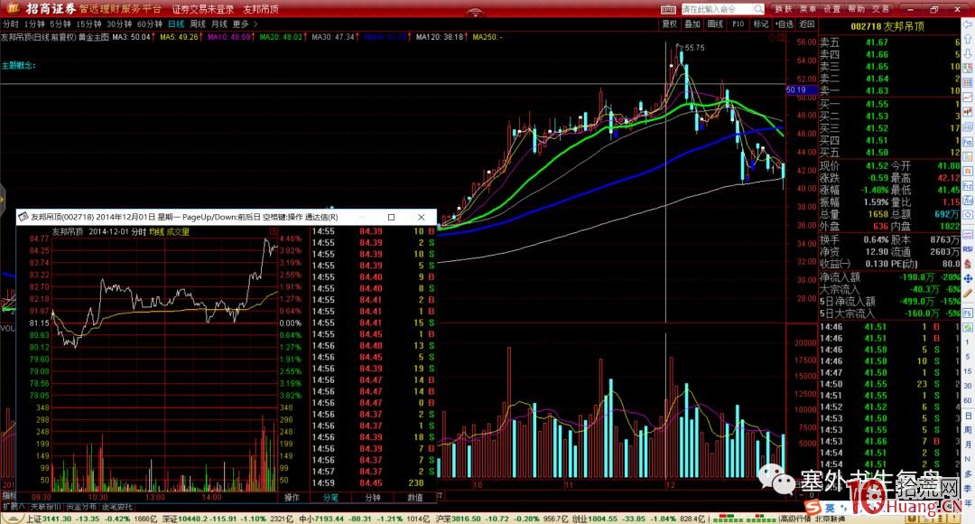Screen dimensions: 975x524
Task: Click the 证券交易未登录 login status text
Action: click(203, 9)
